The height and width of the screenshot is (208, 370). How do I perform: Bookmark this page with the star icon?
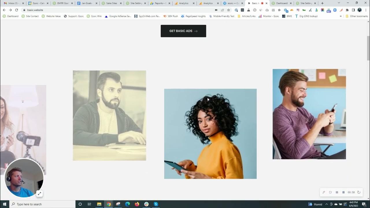click(x=228, y=10)
